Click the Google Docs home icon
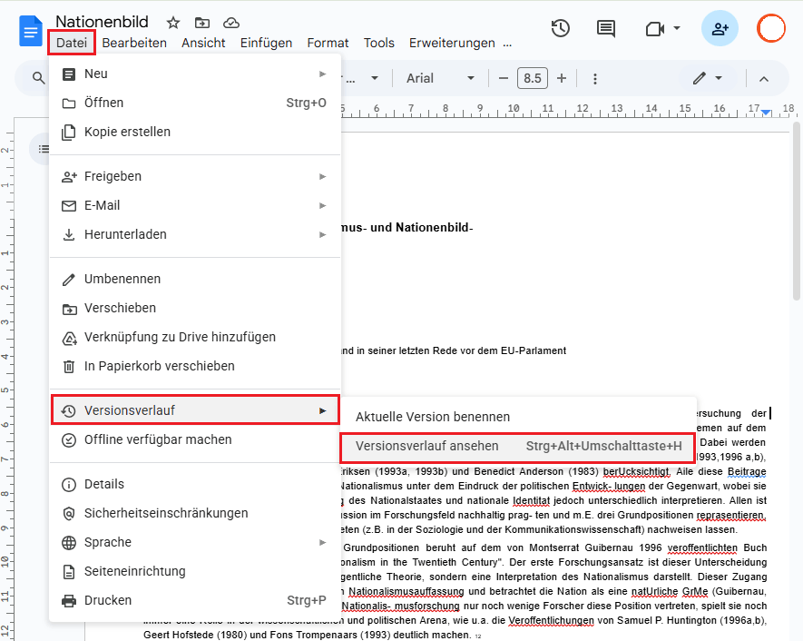Screen dimensions: 803x641 tap(30, 31)
